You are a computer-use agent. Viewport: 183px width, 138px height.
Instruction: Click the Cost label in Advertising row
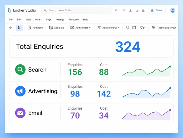point(104,86)
